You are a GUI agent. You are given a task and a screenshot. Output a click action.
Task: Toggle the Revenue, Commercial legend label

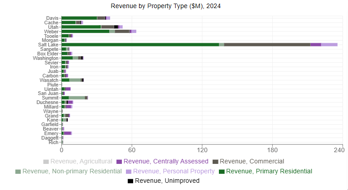251,161
